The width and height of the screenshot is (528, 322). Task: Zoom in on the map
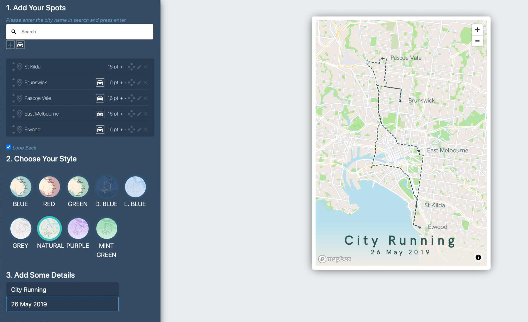point(477,30)
